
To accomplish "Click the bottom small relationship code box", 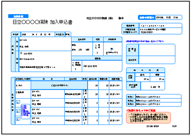I will (x=18, y=119).
